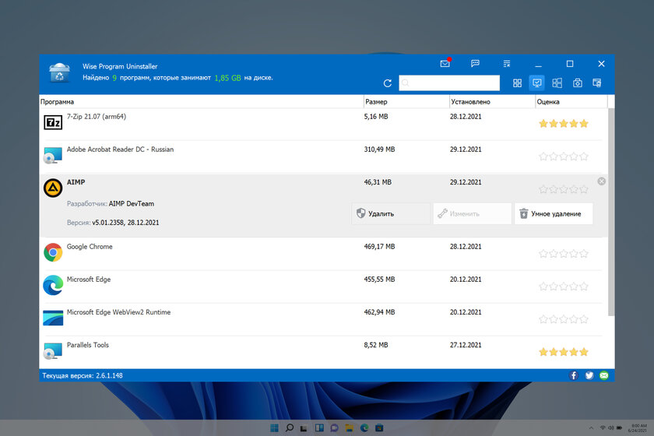Screen dimensions: 654x436
Task: Open the Facebook link in status bar
Action: pos(574,375)
